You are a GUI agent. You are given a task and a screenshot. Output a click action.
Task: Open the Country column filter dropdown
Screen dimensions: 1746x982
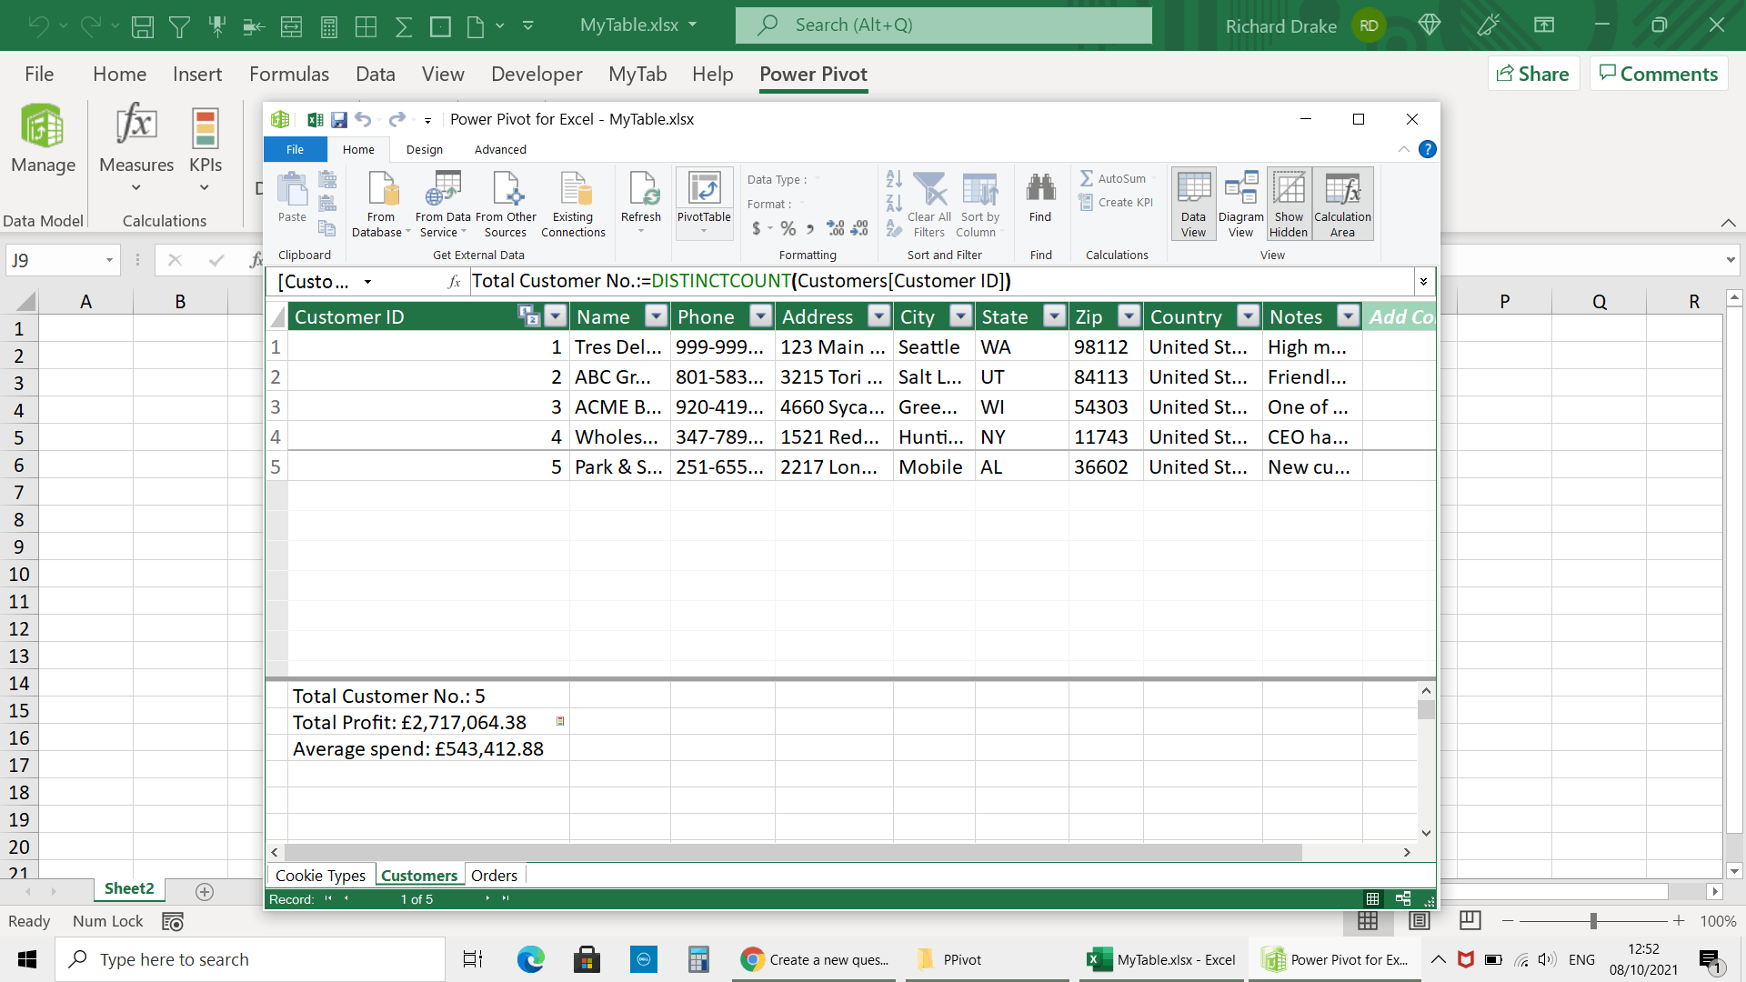(x=1249, y=316)
